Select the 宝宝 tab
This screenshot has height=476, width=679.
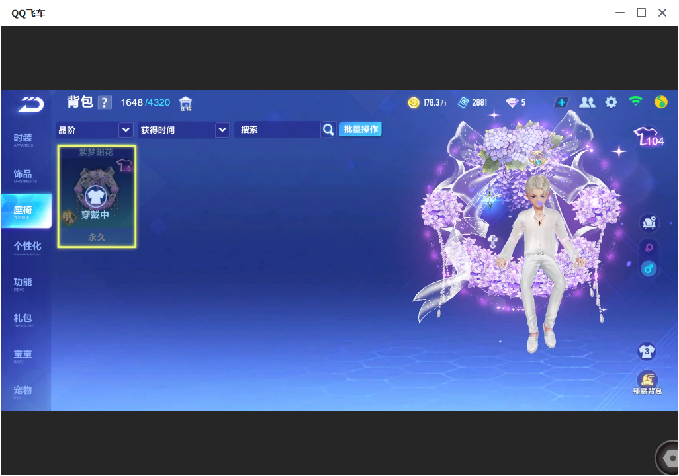23,356
